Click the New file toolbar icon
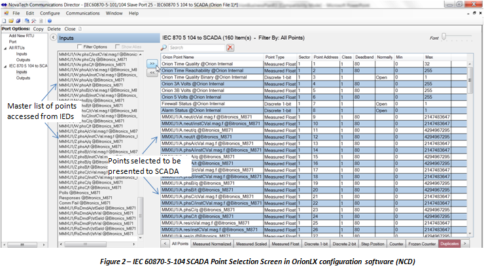Viewport: 484px width, 270px height. [x=4, y=21]
